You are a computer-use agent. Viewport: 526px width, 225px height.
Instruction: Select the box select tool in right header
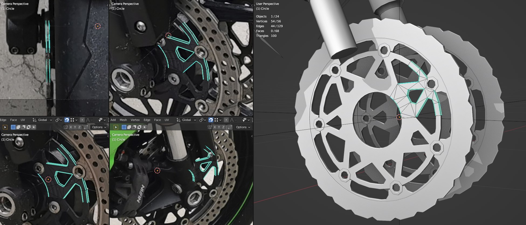coord(116,127)
